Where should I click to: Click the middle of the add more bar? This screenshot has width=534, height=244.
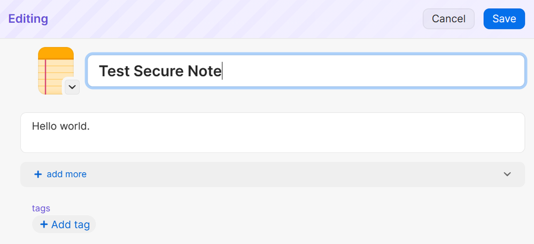point(273,174)
